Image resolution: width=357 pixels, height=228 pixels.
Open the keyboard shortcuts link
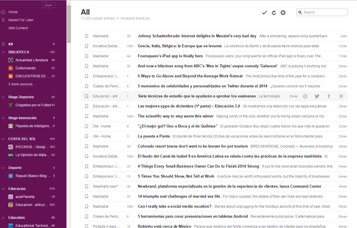(134, 18)
